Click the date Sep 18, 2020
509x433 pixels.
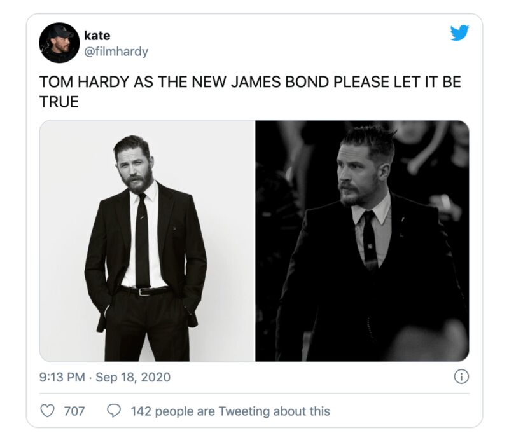[133, 377]
